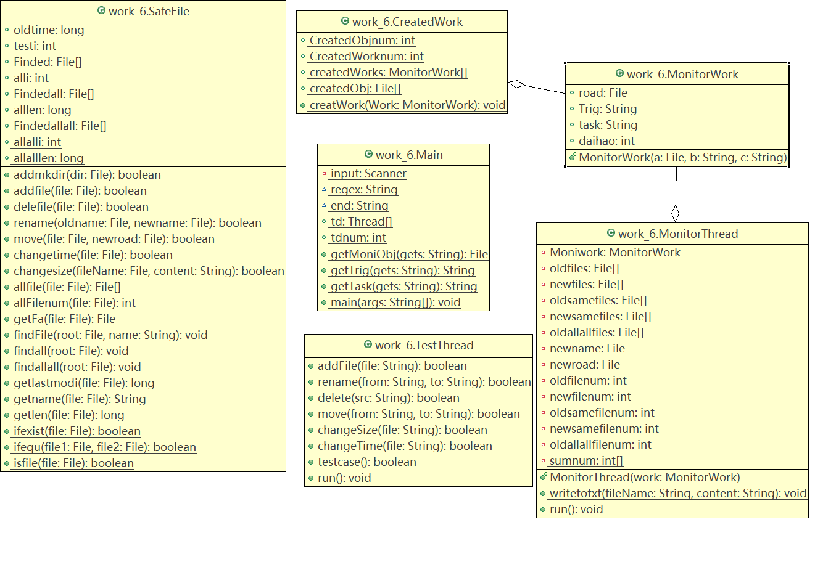Screen dimensions: 815x562
Task: Click the class icon beside work_6.CreatedWork title
Action: point(345,21)
